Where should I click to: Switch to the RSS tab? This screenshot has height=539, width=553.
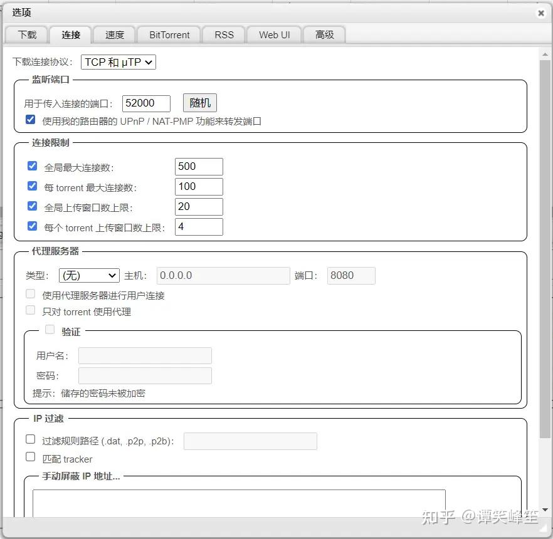(x=224, y=35)
